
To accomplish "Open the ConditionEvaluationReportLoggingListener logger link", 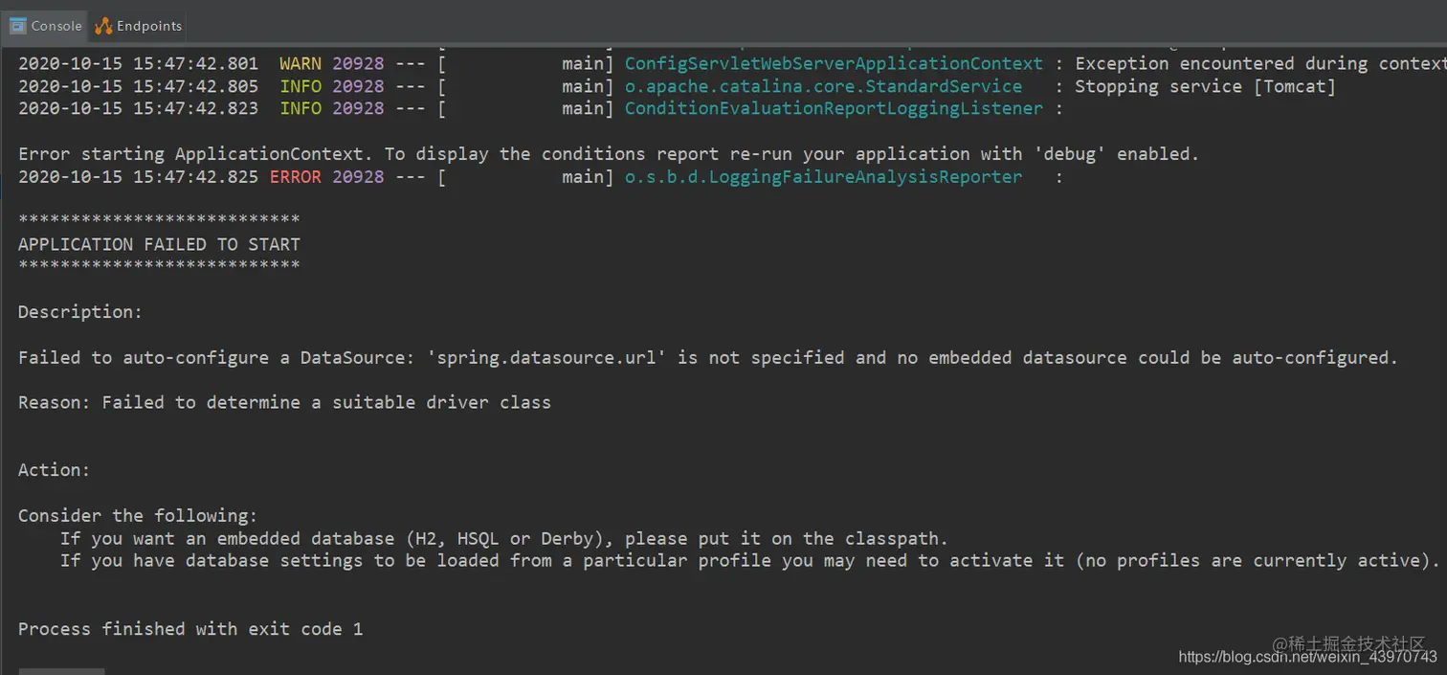I will click(833, 108).
